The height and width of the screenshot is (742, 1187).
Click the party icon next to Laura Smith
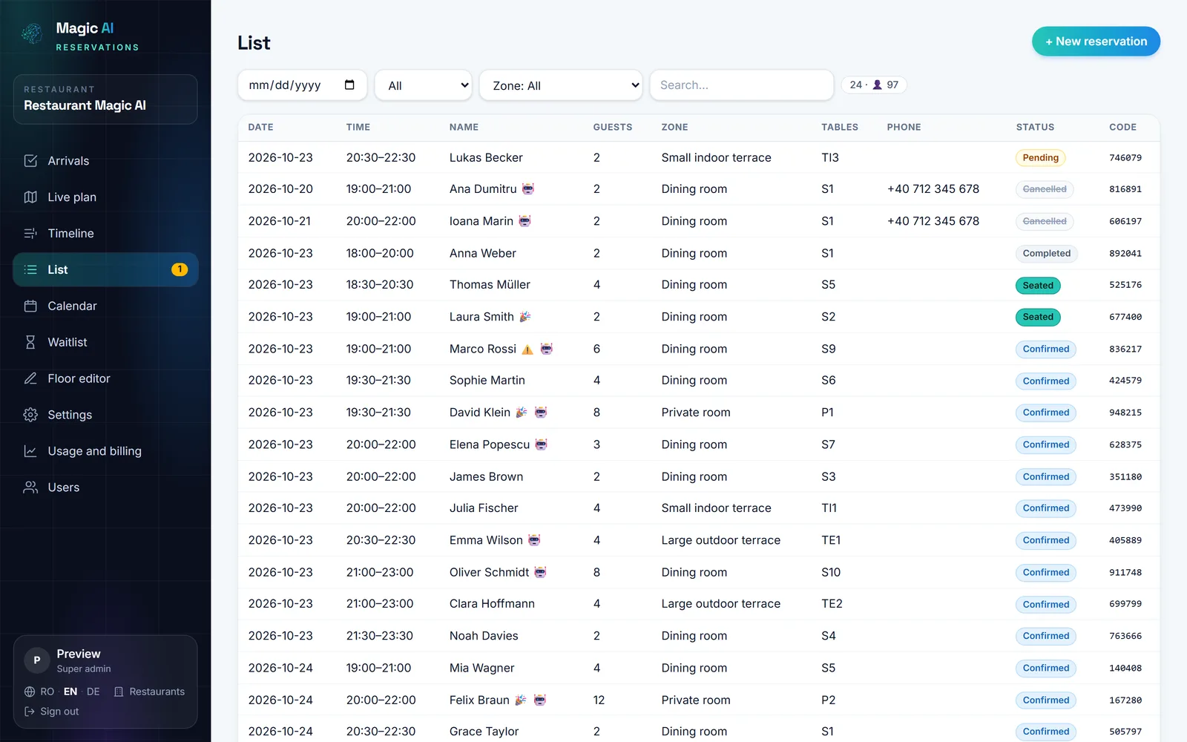pyautogui.click(x=525, y=316)
